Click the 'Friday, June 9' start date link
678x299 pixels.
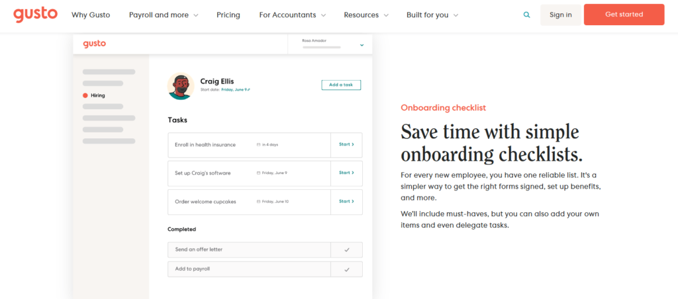[234, 89]
